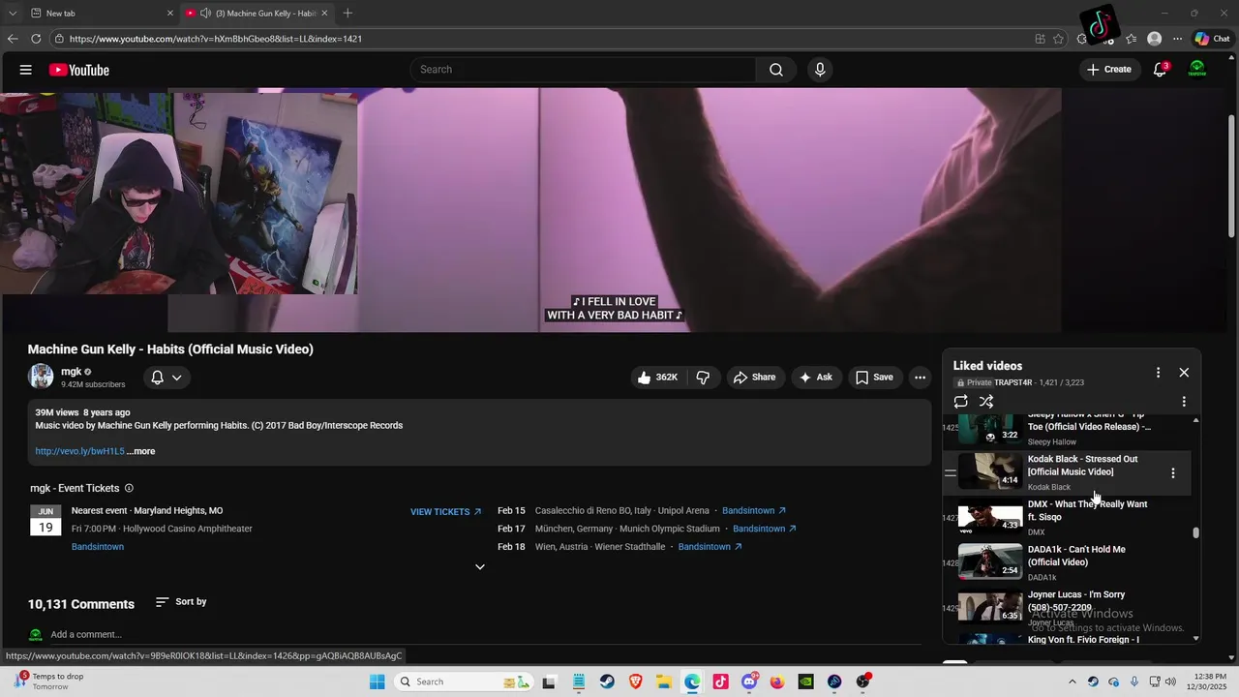This screenshot has height=697, width=1239.
Task: Open a new browser tab
Action: [x=348, y=13]
